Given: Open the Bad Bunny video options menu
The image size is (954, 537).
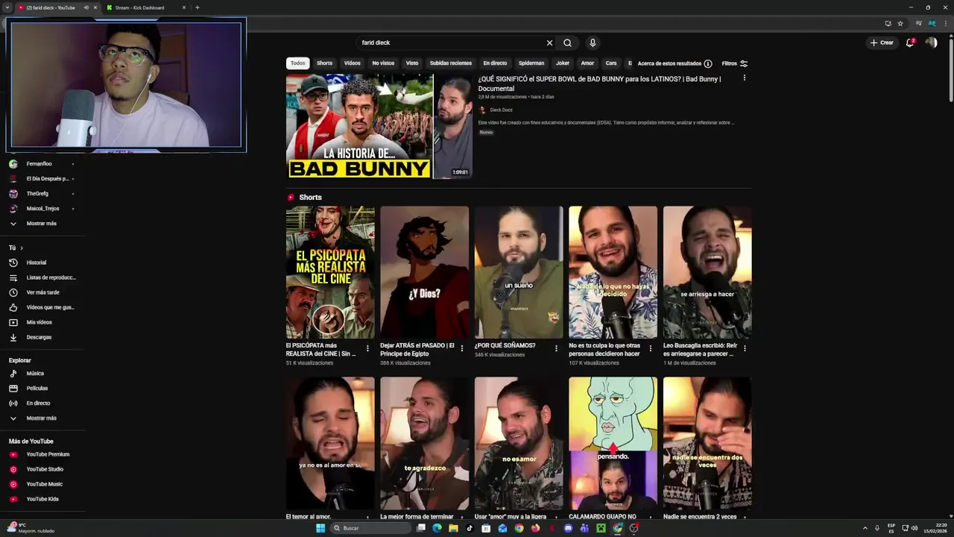Looking at the screenshot, I should 744,78.
